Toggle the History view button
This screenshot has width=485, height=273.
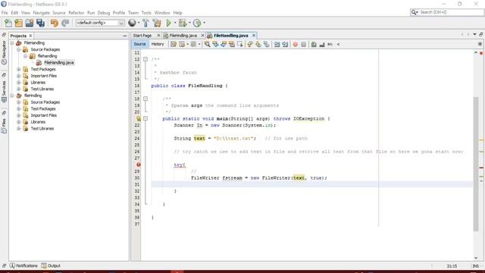[x=158, y=44]
